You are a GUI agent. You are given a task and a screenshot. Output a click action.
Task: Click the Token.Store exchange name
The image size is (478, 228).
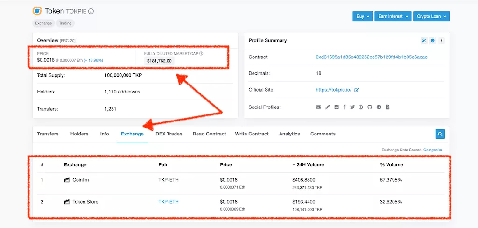click(85, 202)
